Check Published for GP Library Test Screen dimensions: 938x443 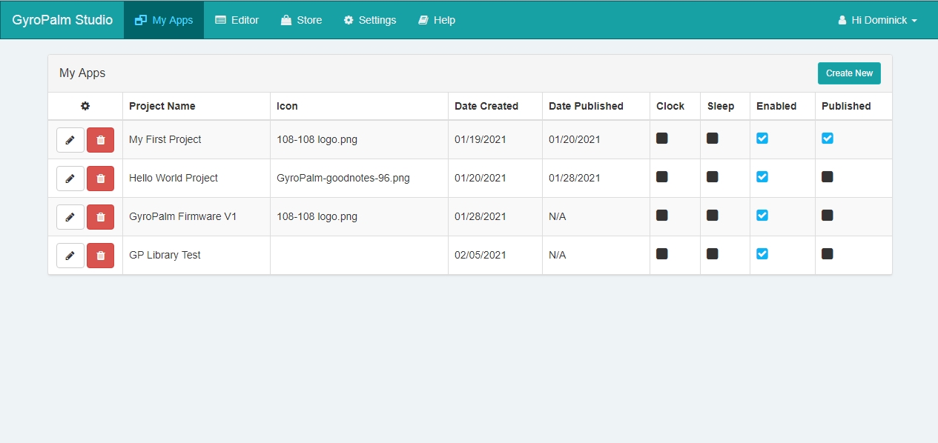(x=828, y=253)
